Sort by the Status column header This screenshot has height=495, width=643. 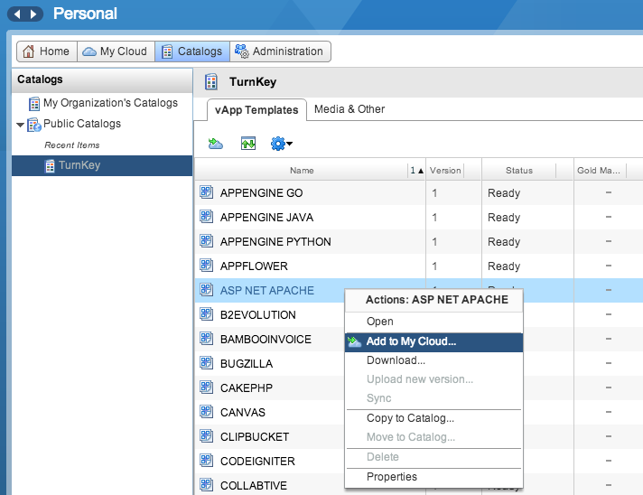tap(519, 170)
